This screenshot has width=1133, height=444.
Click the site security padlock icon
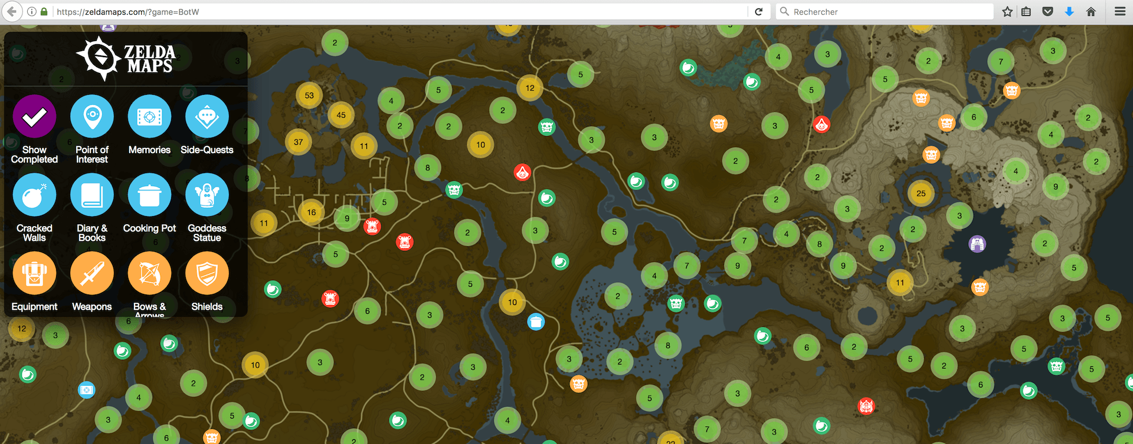tap(44, 12)
